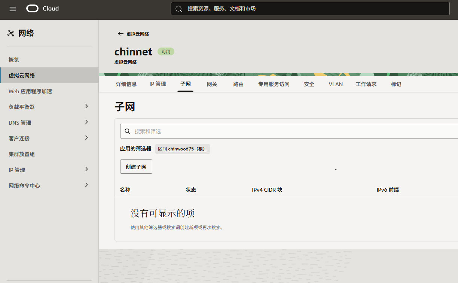
Task: Open the hamburger navigation menu
Action: pos(13,9)
